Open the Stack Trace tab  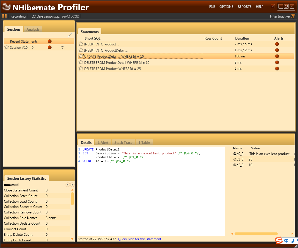tap(123, 142)
